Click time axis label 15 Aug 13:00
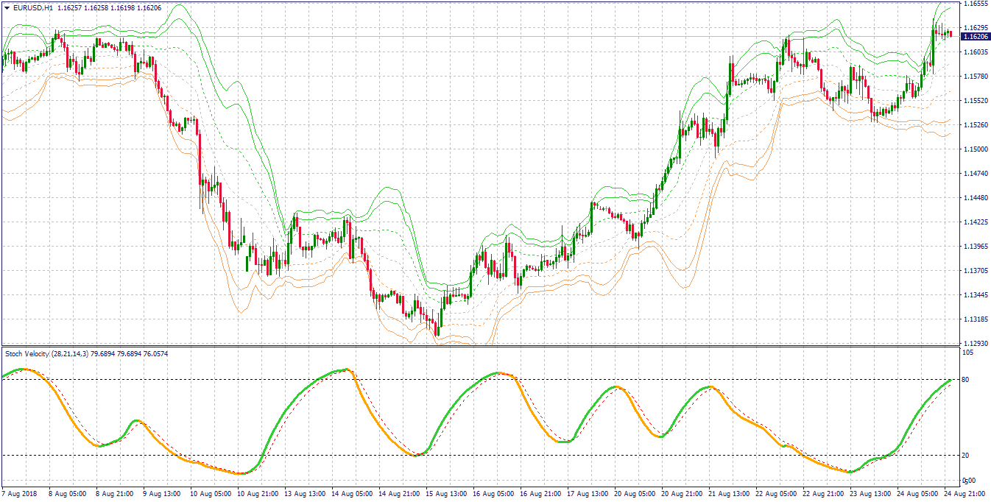Screen dimensions: 991x502 point(446,495)
